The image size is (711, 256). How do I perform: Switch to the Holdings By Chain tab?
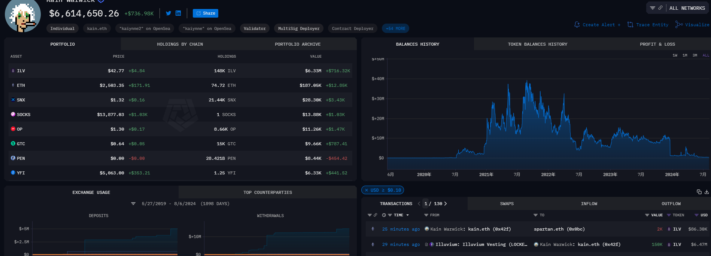point(180,44)
